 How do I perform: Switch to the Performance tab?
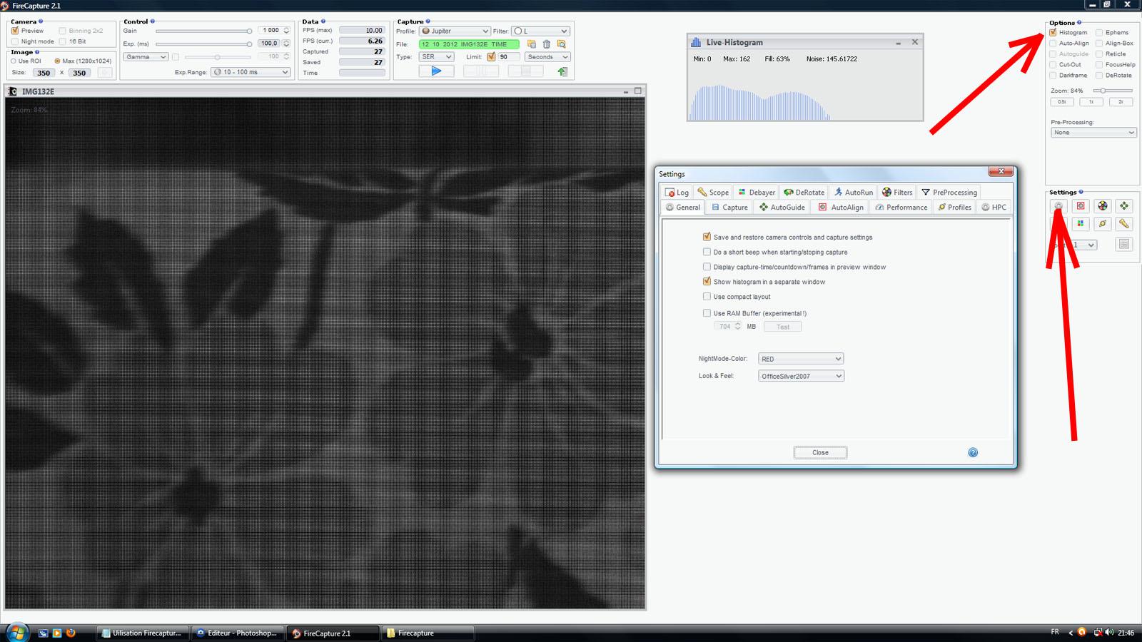901,208
